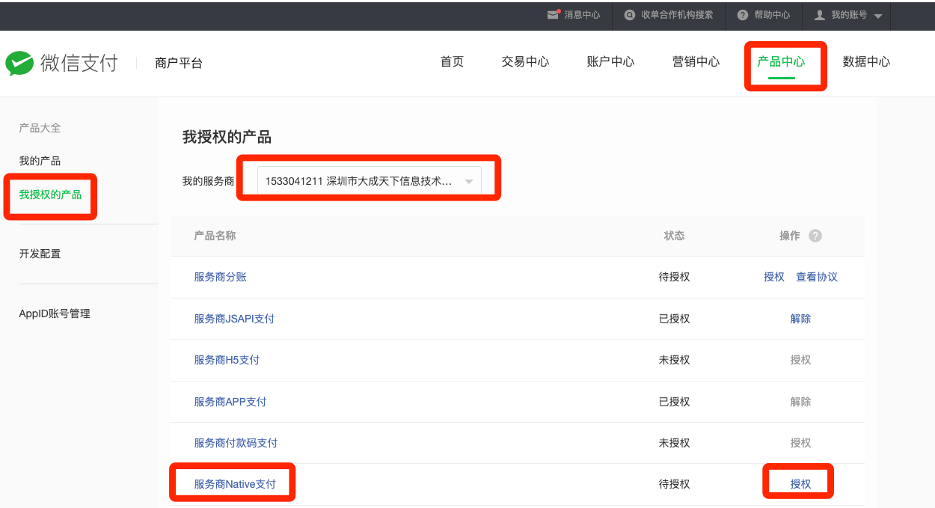Switch to 数据中心 tab
The height and width of the screenshot is (508, 935).
coord(866,62)
